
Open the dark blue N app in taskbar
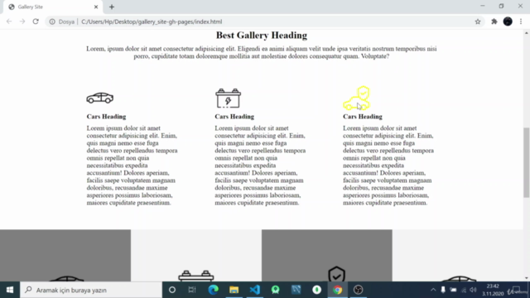point(296,290)
